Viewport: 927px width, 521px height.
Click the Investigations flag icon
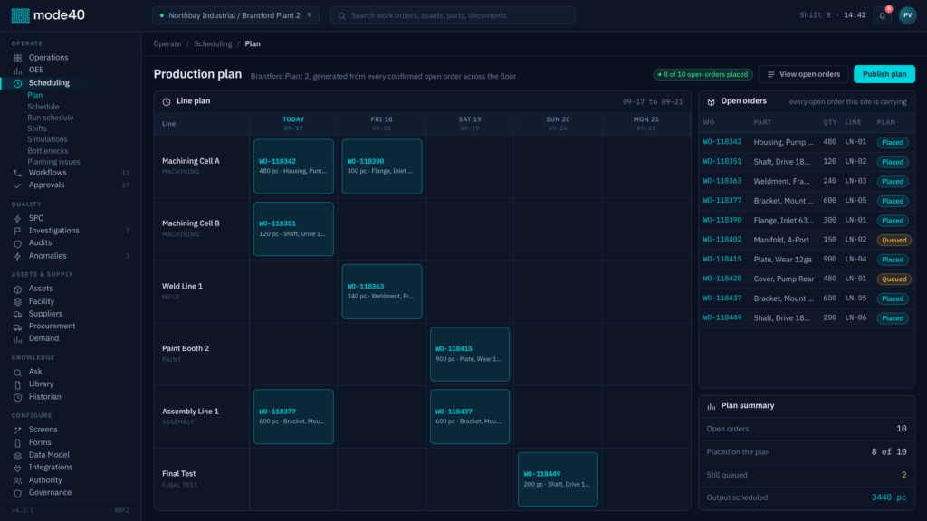pos(18,231)
